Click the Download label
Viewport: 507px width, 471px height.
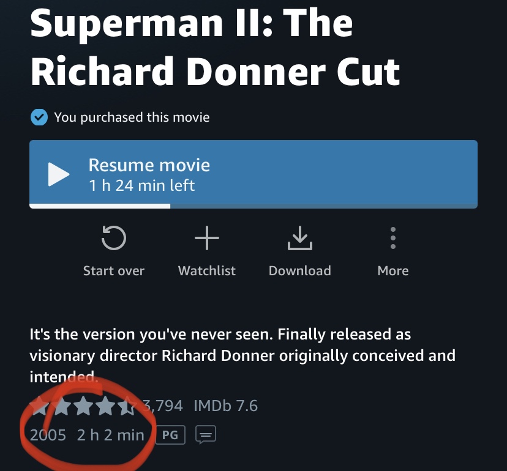(x=300, y=271)
